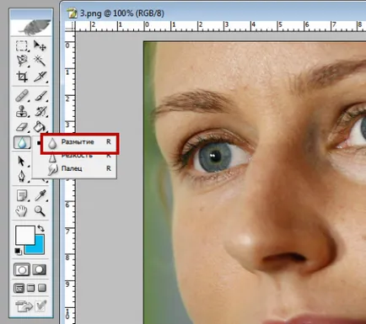The image size is (366, 324).
Task: Select the Rectangular Marquee tool
Action: point(22,45)
